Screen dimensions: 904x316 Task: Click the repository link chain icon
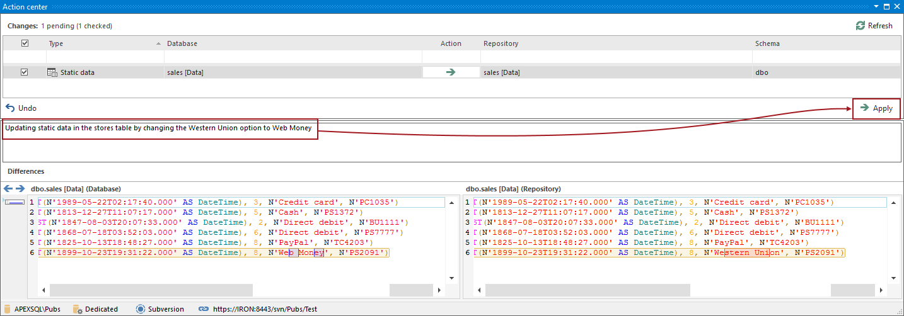(204, 309)
